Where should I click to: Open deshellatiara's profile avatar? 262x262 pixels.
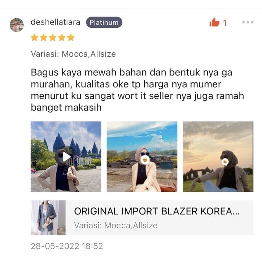17,25
